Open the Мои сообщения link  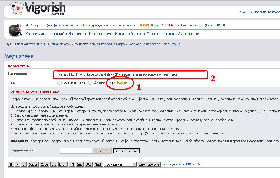pyautogui.click(x=99, y=34)
